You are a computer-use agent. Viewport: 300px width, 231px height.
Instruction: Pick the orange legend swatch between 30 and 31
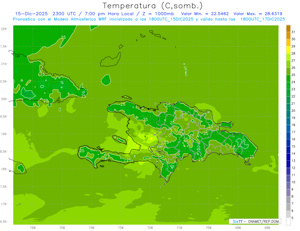click(288, 36)
